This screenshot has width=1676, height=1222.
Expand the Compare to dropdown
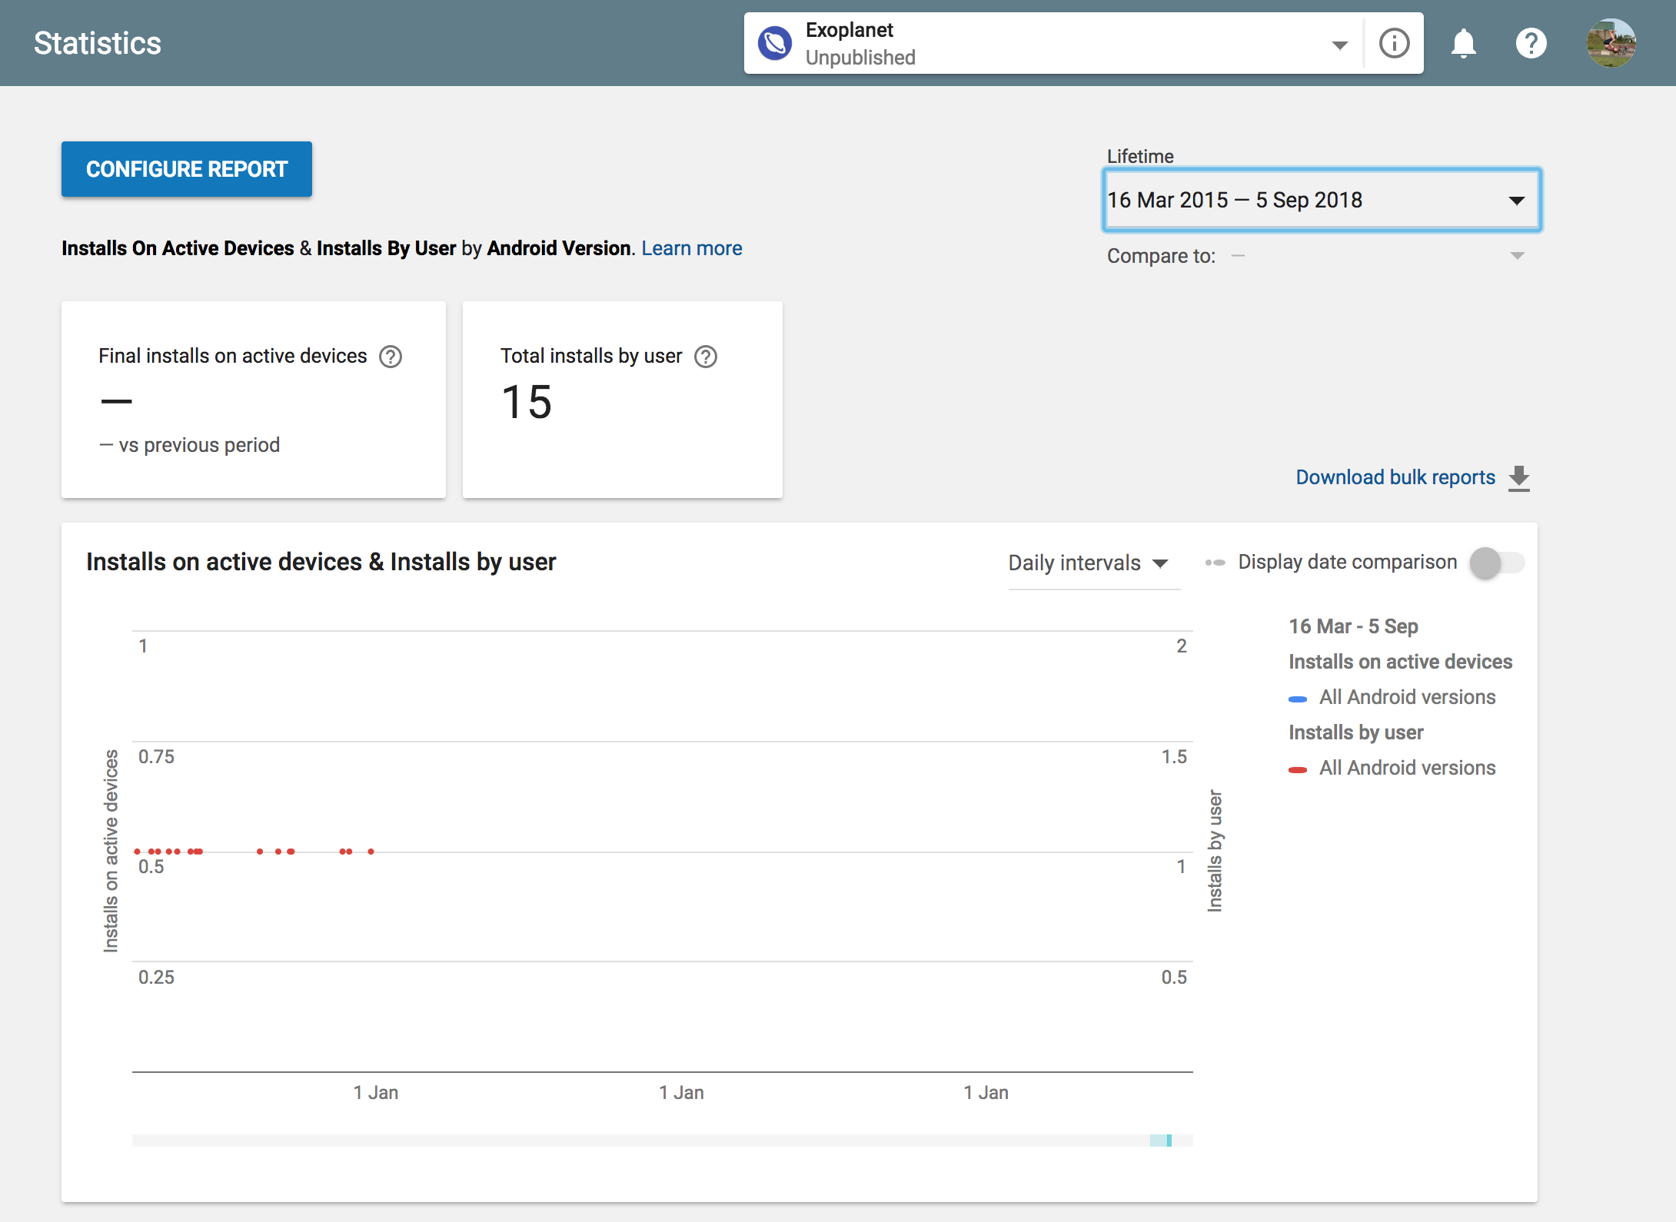[1516, 256]
